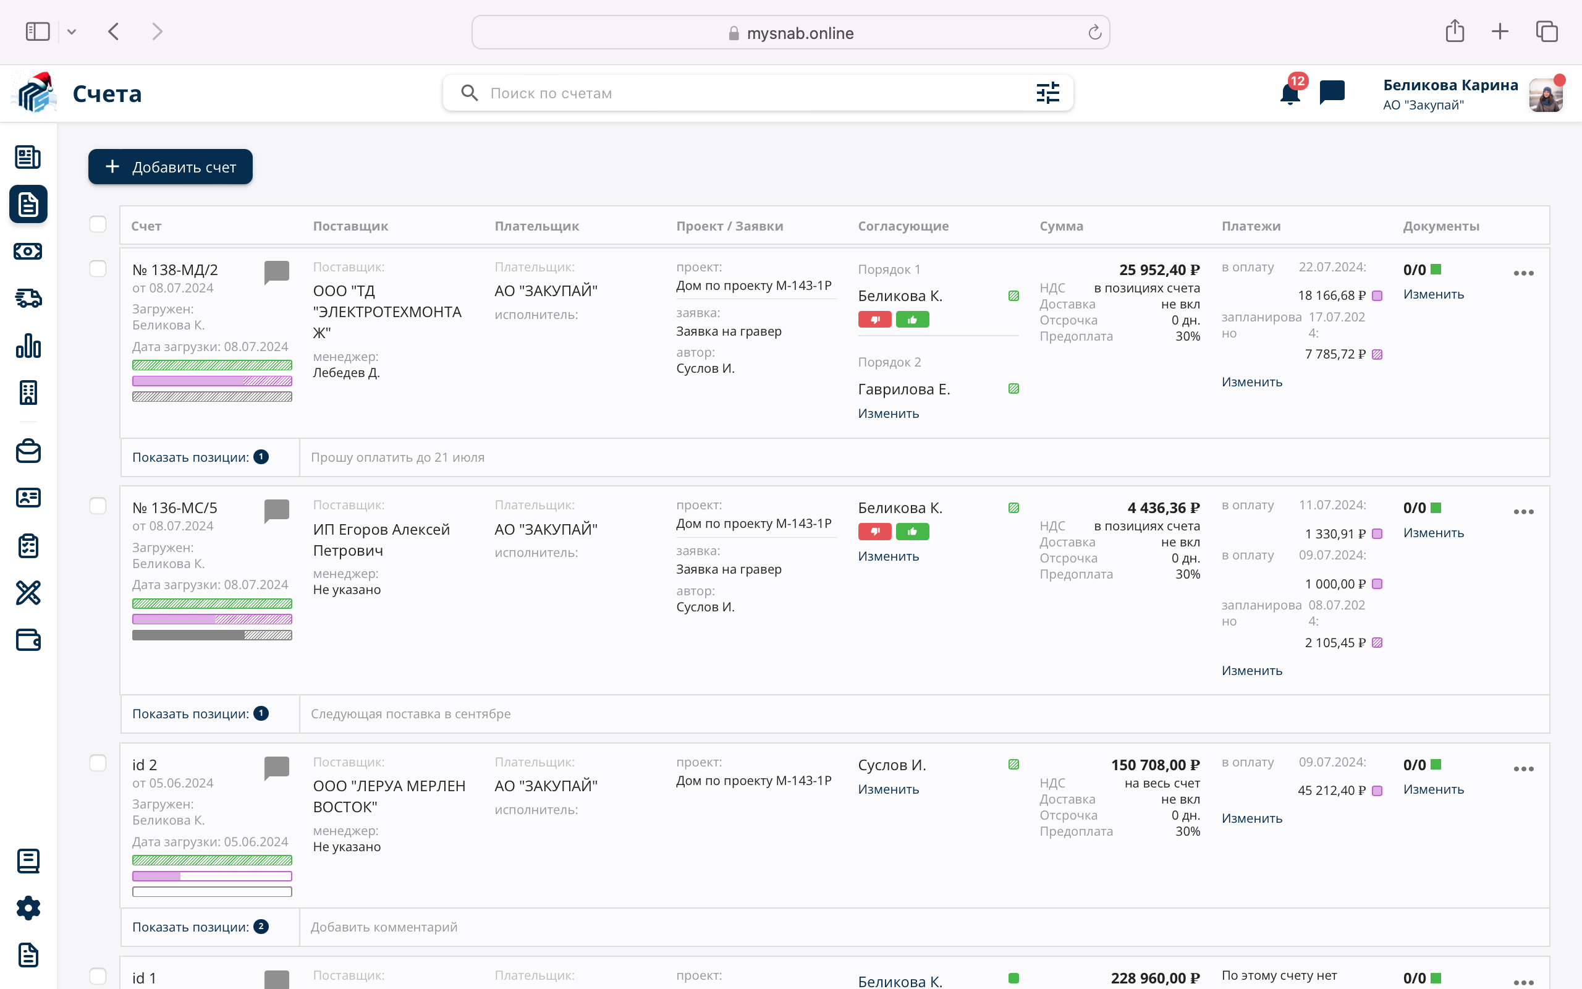Open the delivery truck sidebar section
This screenshot has height=989, width=1582.
point(28,299)
